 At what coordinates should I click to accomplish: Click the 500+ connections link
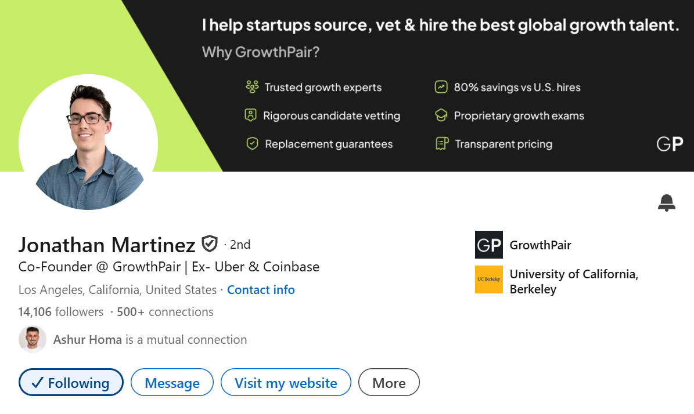click(165, 311)
